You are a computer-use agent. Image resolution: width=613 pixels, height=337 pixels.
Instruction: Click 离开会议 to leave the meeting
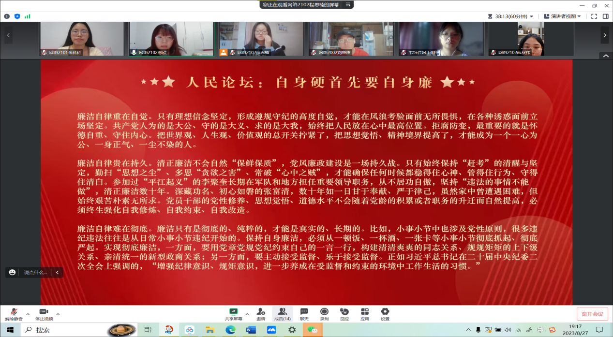592,314
